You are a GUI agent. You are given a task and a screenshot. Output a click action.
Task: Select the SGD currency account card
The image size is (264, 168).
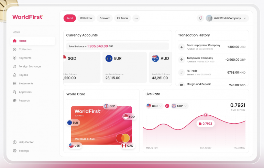(82, 67)
